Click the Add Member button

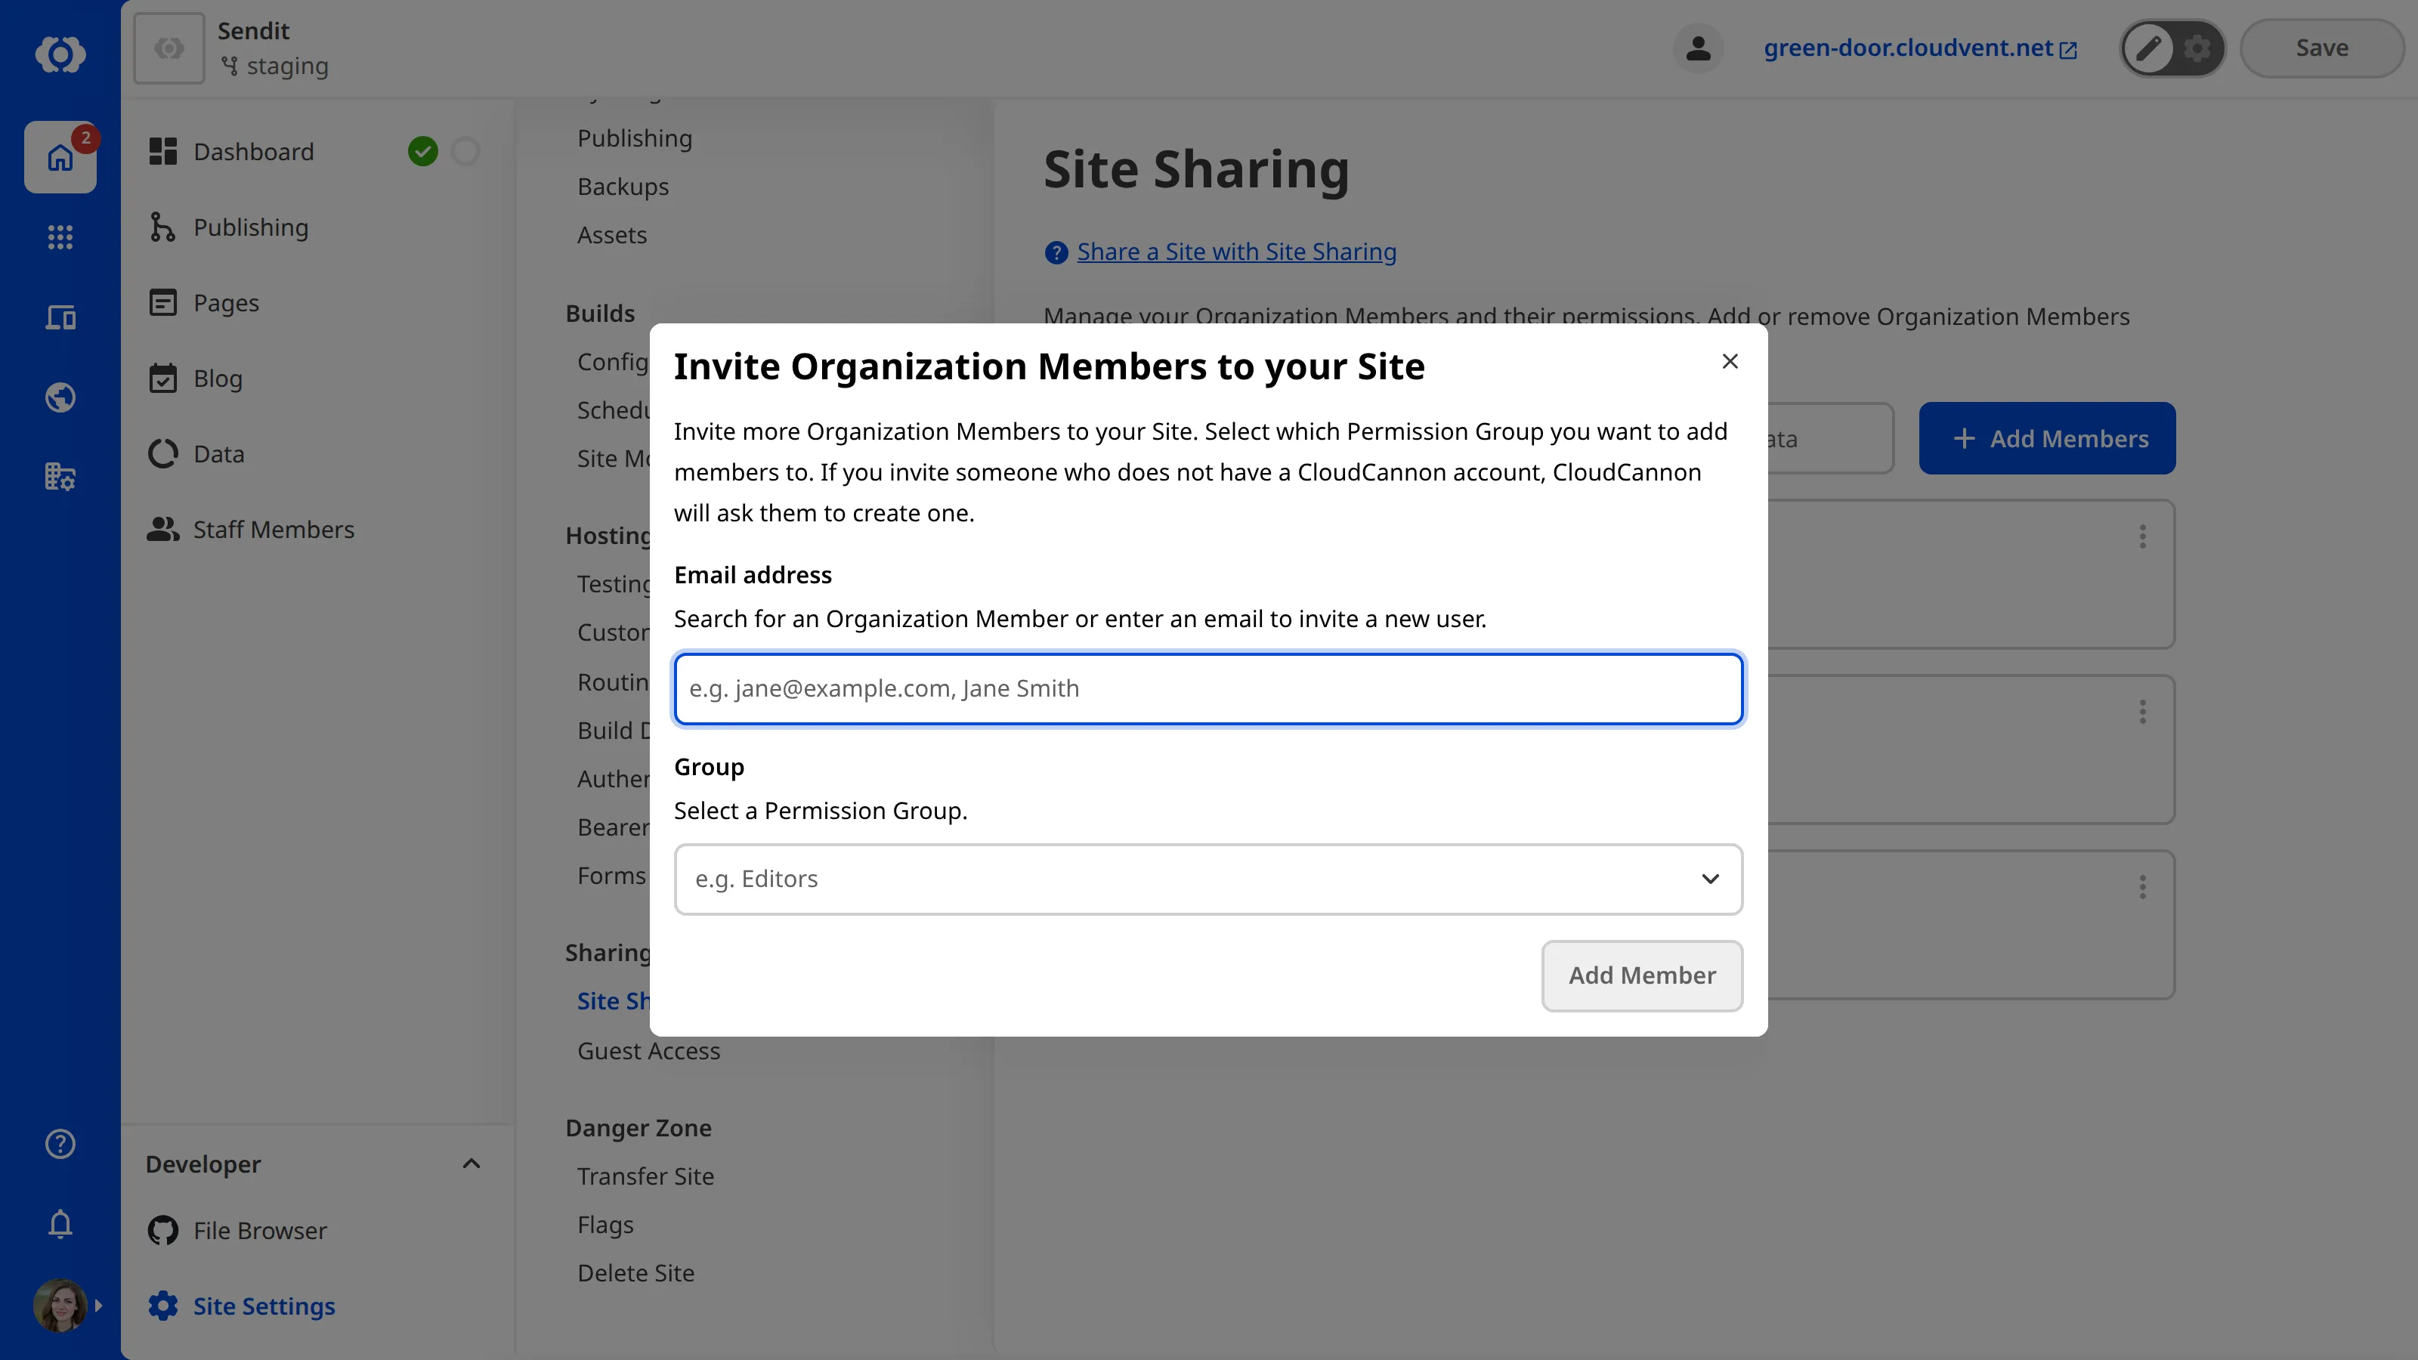click(x=1642, y=975)
